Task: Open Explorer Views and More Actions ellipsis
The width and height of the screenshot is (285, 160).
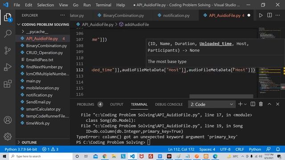Action: click(62, 15)
